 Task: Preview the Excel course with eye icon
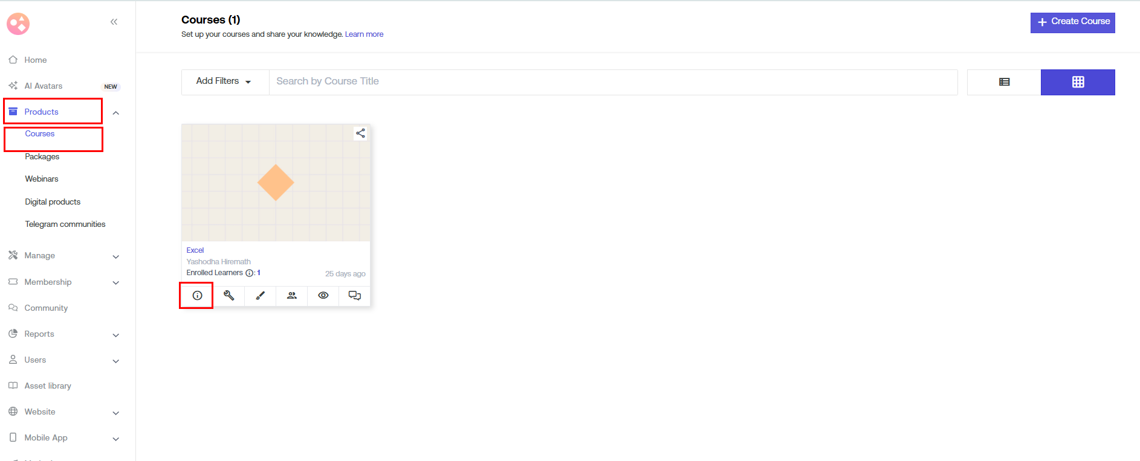click(x=323, y=296)
